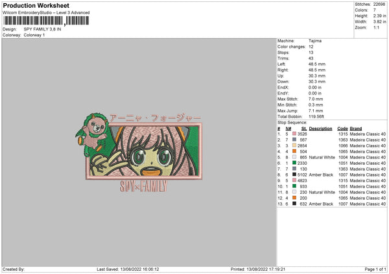Click thread code 1065 in stop row 4
The image size is (389, 274).
click(x=343, y=152)
